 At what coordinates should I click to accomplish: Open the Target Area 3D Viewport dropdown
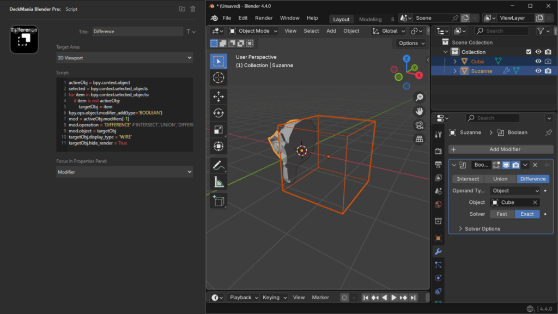125,57
